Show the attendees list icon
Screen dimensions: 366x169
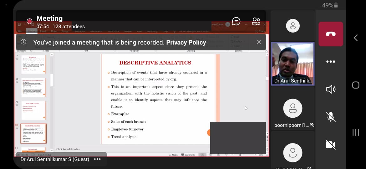coord(256,21)
